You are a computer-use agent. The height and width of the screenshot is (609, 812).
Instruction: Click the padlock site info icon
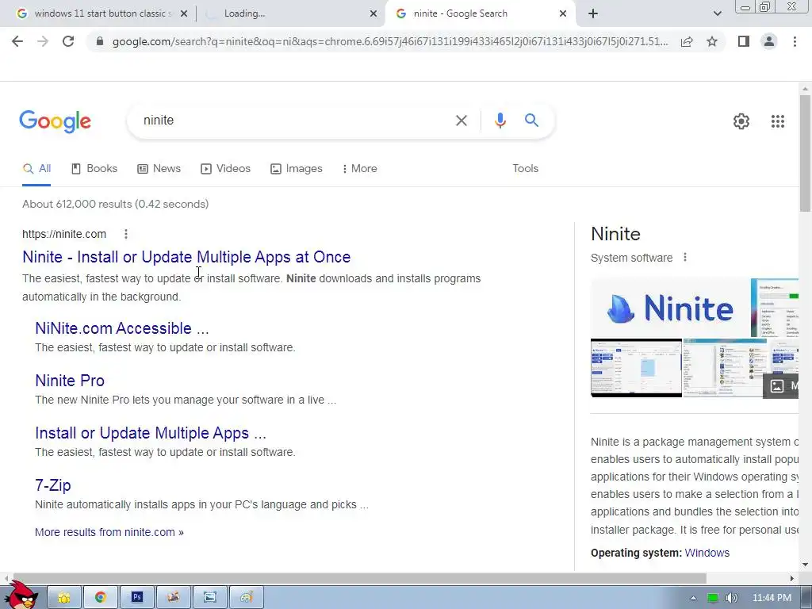tap(100, 41)
